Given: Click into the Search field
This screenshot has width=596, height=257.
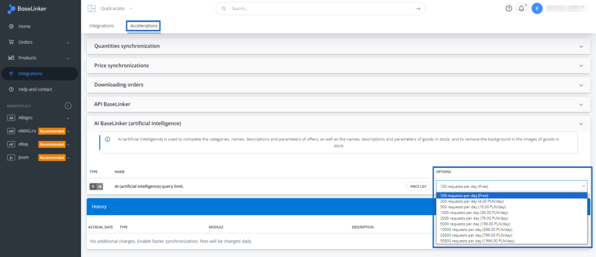Looking at the screenshot, I should pyautogui.click(x=320, y=8).
